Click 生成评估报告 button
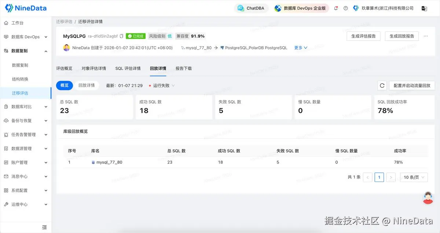Image resolution: width=440 pixels, height=233 pixels. (x=363, y=36)
